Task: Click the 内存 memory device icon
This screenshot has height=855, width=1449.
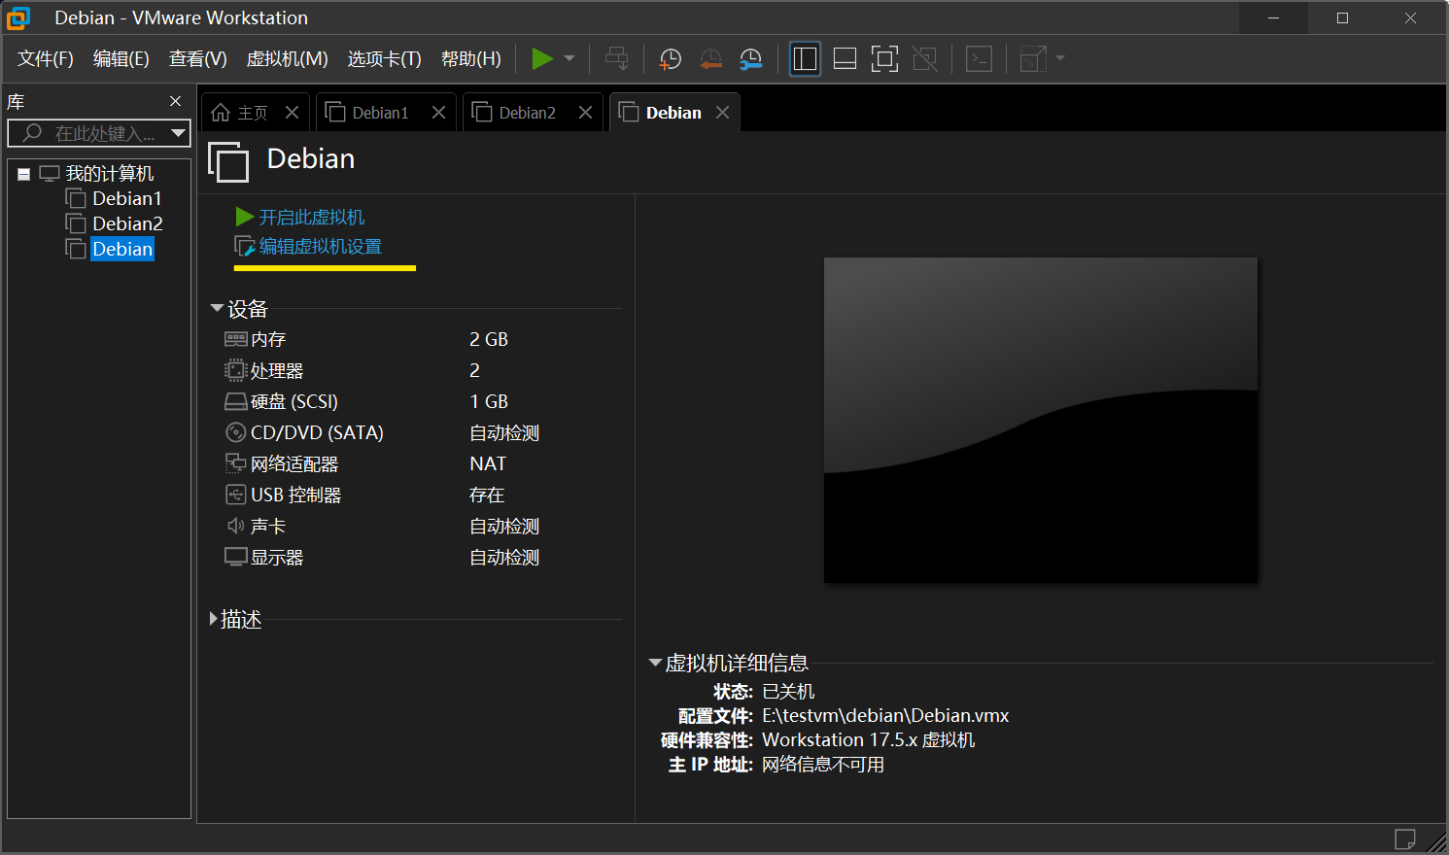Action: point(235,339)
